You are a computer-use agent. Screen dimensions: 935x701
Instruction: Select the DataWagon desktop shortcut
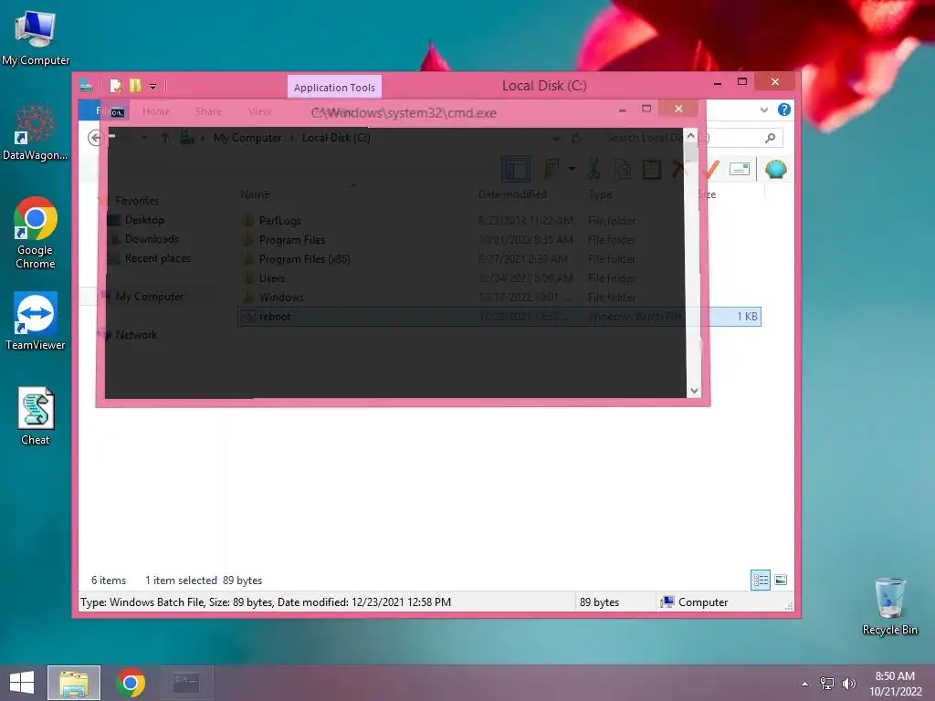36,132
